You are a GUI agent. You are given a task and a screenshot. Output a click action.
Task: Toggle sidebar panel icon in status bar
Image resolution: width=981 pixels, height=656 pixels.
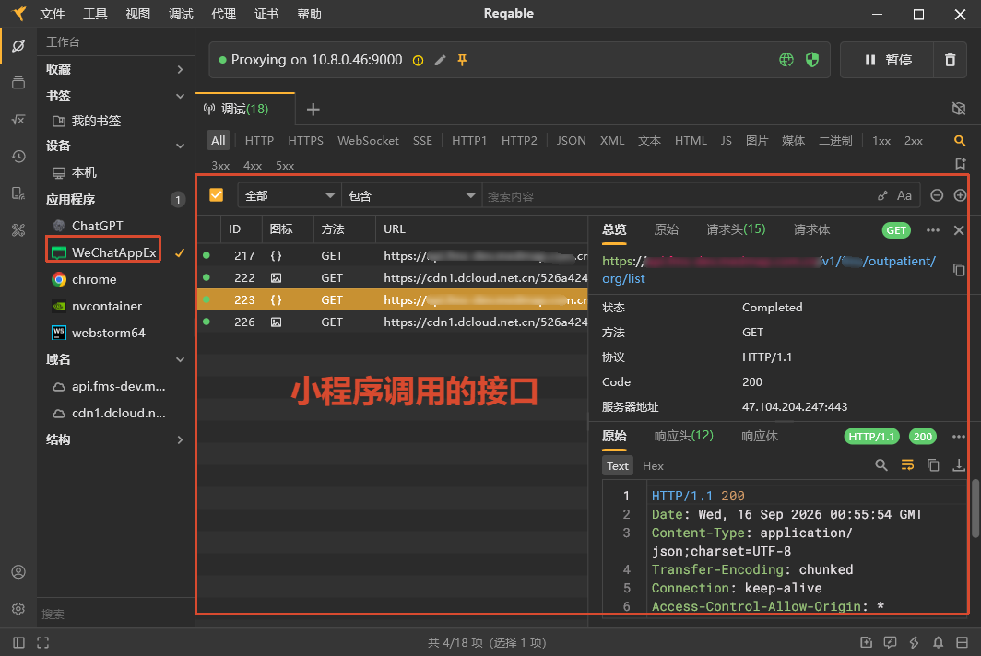click(x=18, y=642)
